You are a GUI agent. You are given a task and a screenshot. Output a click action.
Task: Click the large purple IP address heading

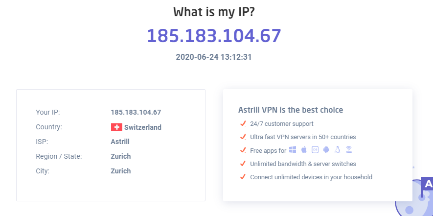point(214,36)
